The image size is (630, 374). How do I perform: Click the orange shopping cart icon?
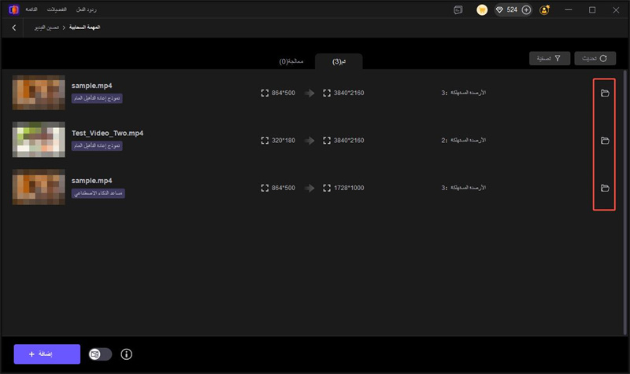point(482,10)
